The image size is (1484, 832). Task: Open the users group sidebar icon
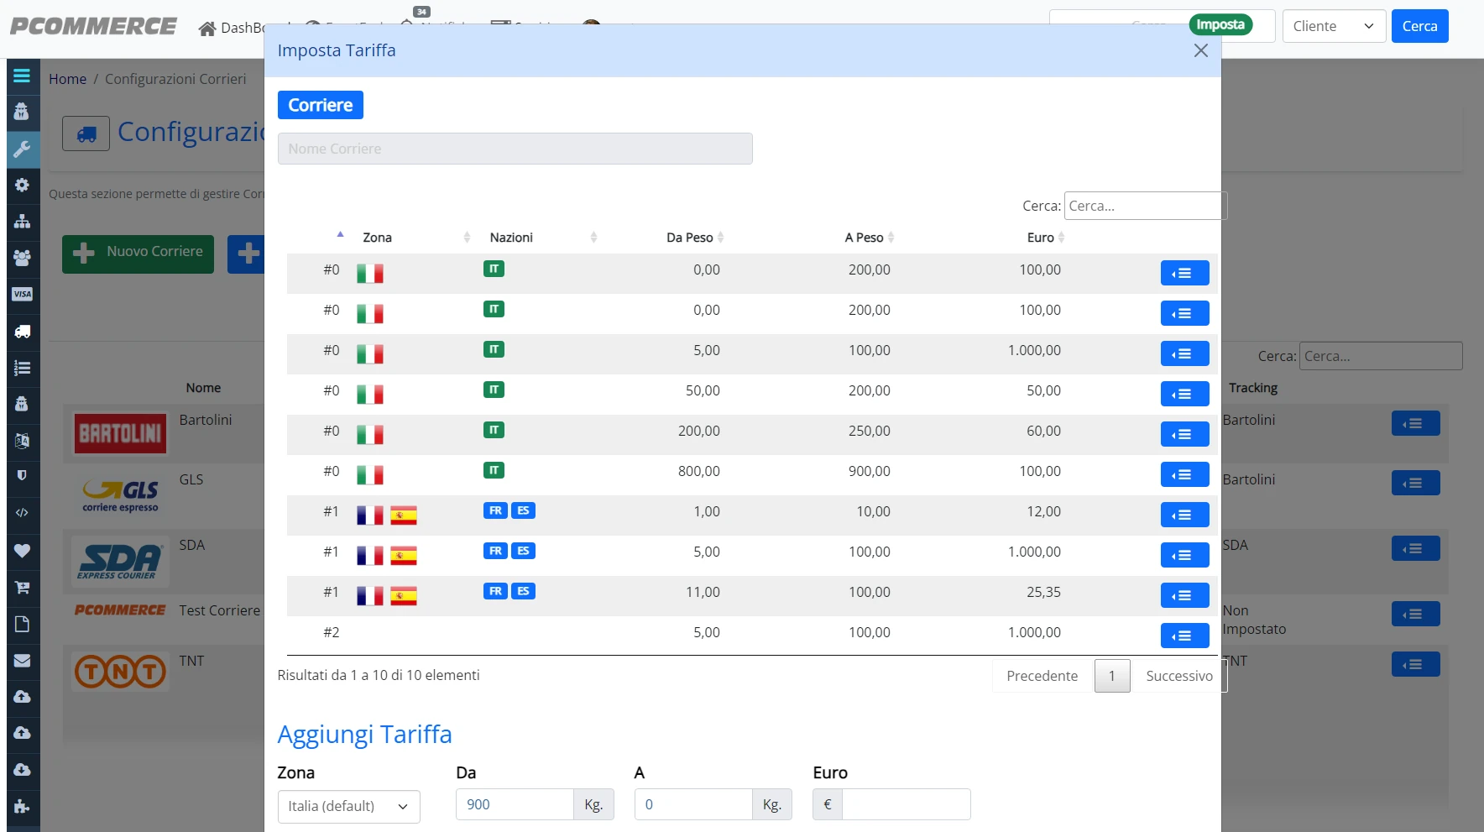pos(22,258)
